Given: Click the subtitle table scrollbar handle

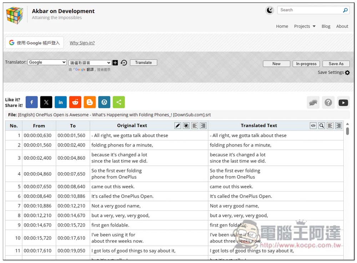Looking at the screenshot, I should click(x=347, y=131).
